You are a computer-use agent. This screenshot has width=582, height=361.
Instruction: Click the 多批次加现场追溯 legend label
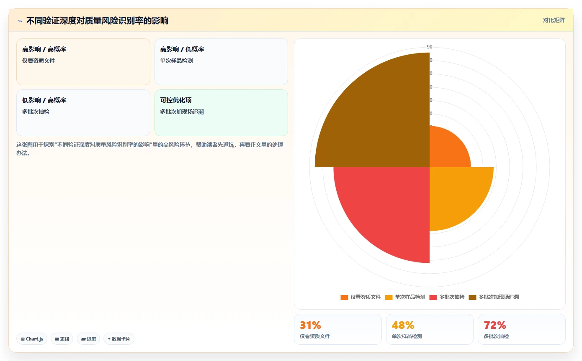[499, 297]
